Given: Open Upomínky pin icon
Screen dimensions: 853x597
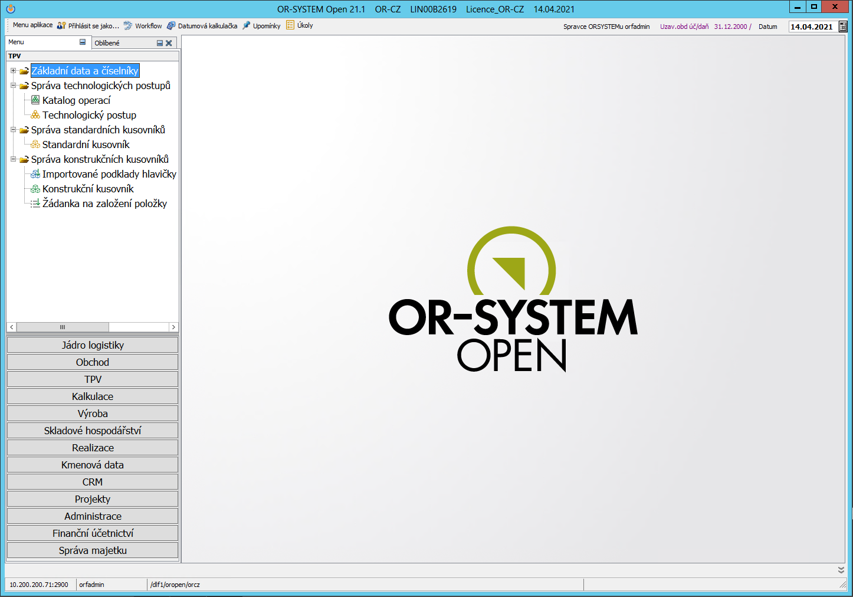Looking at the screenshot, I should pyautogui.click(x=247, y=26).
